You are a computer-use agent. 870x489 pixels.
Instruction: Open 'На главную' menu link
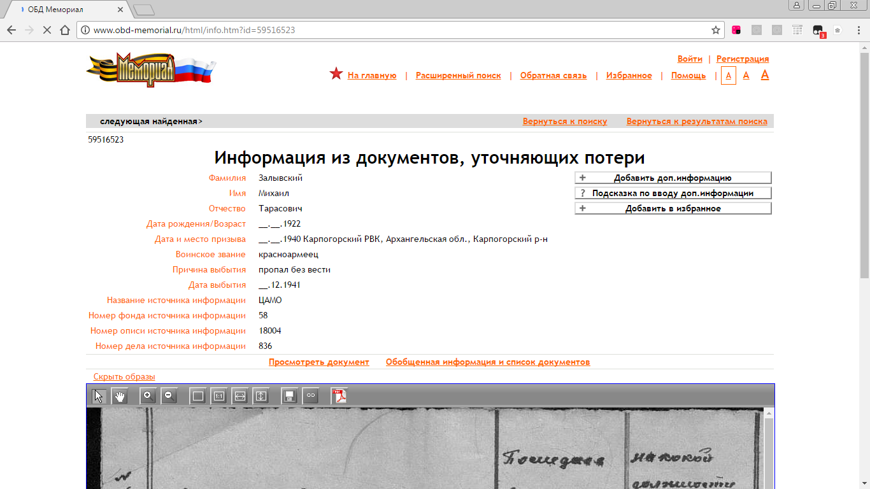(x=372, y=75)
